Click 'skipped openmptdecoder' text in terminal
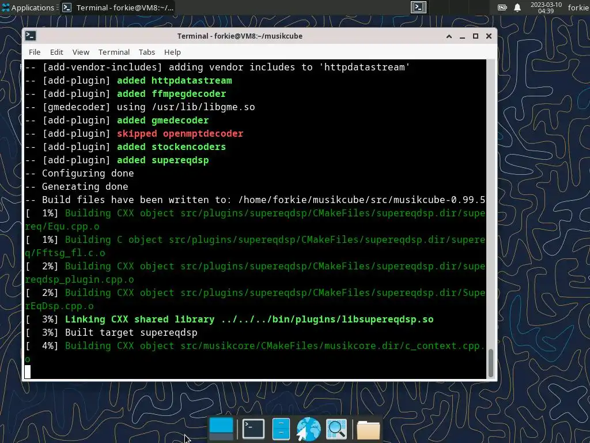590x443 pixels. point(180,133)
